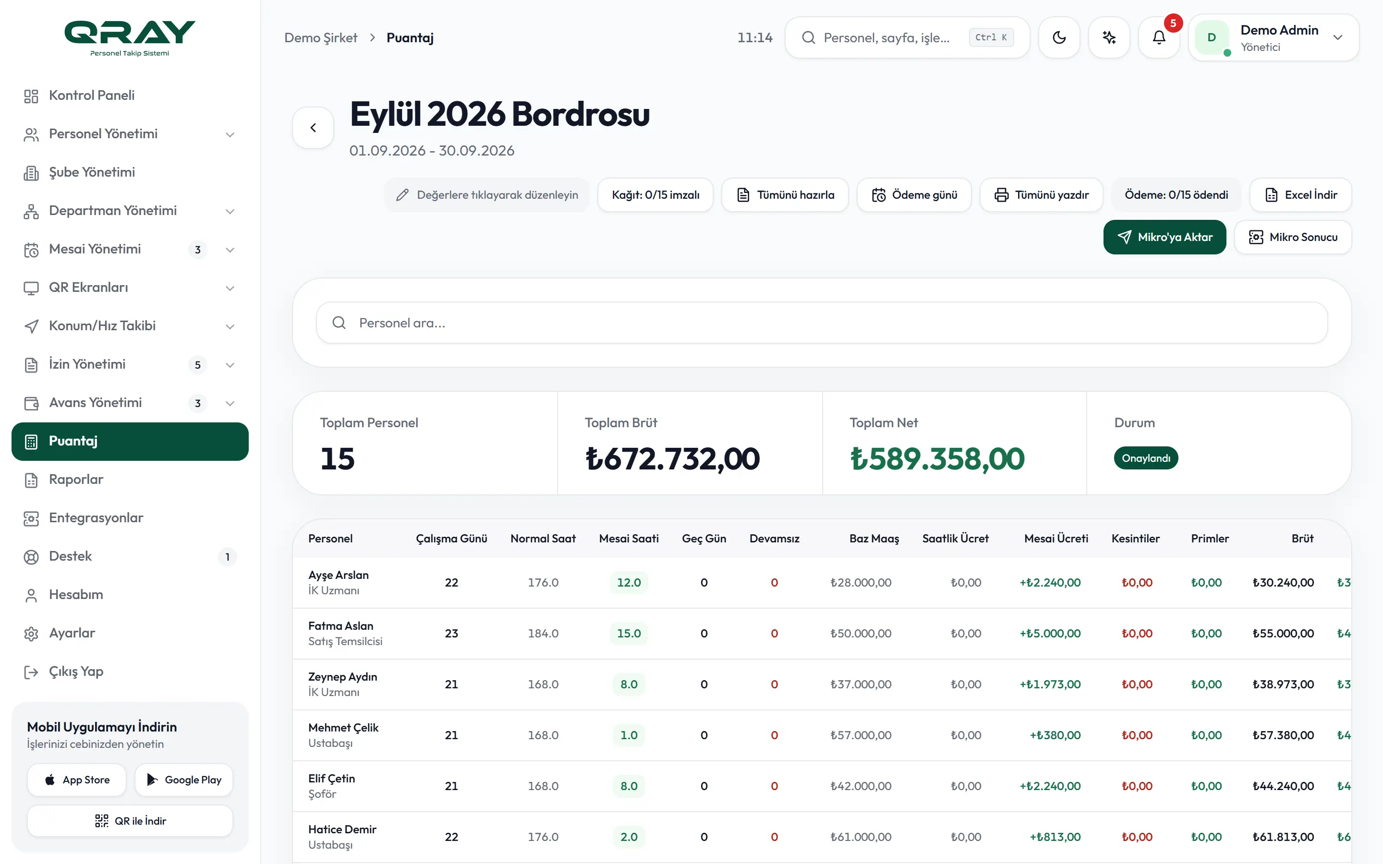Open the notifications bell
Image resolution: width=1383 pixels, height=864 pixels.
(1159, 38)
